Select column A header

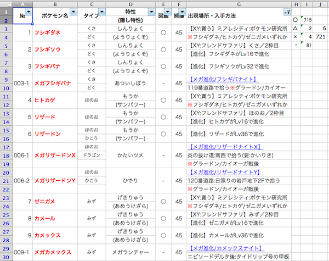tap(22, 4)
